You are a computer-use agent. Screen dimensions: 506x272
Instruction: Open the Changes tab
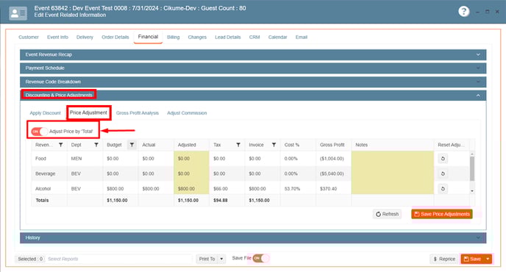pos(197,37)
